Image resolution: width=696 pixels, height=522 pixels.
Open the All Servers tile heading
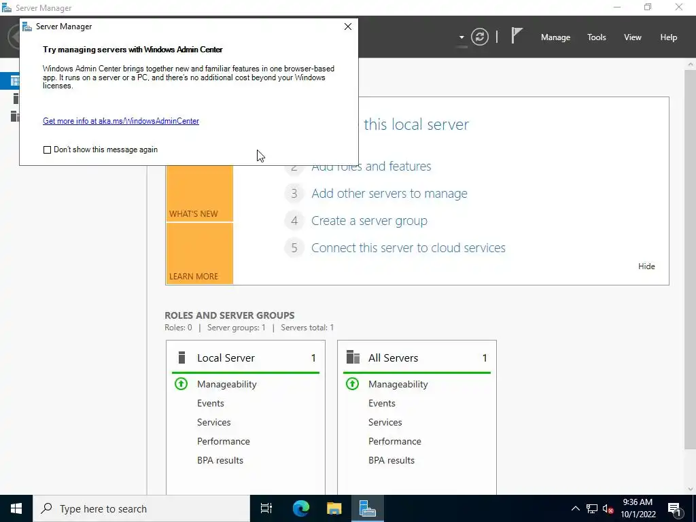pos(394,358)
